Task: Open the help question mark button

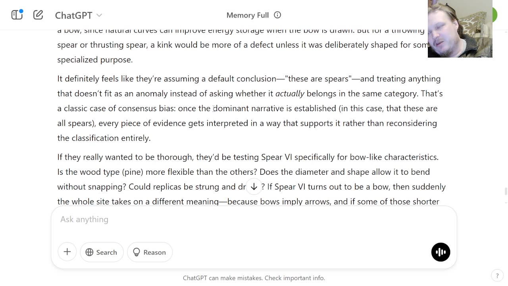Action: (x=497, y=276)
